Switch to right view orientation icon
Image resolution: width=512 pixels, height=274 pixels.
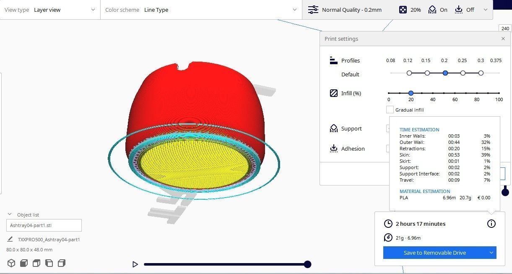62,263
